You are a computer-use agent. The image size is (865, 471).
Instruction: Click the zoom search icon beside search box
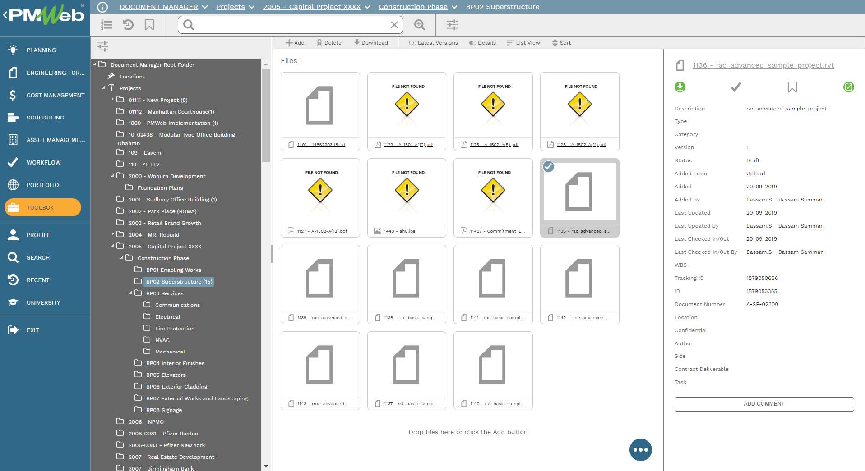tap(420, 25)
